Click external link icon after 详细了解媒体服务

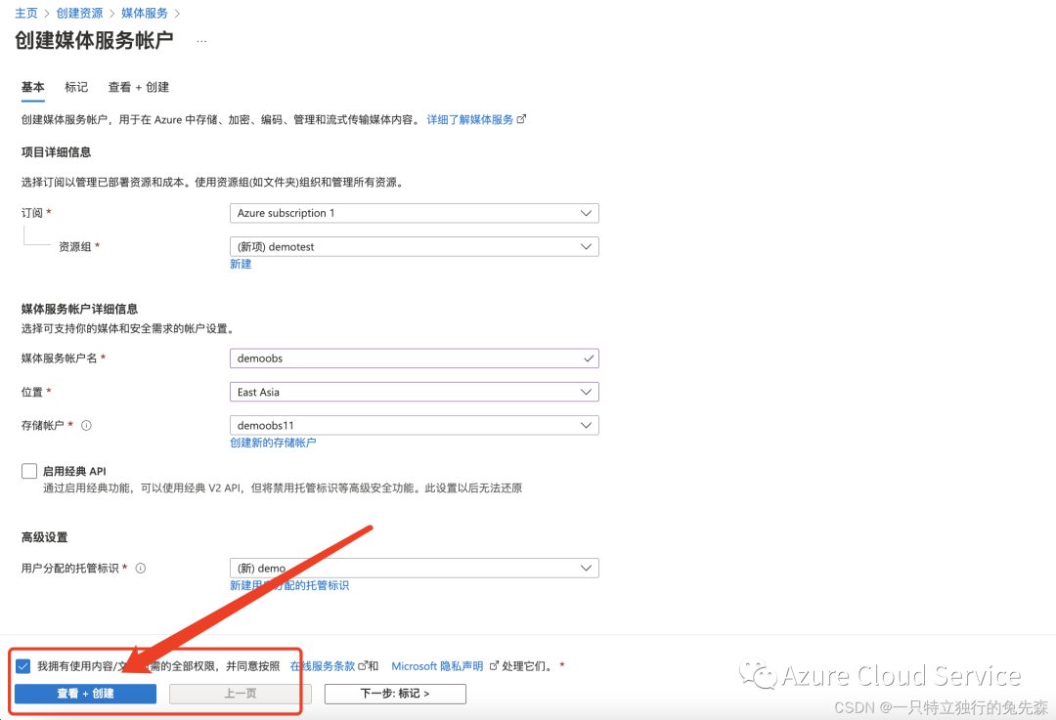tap(521, 119)
